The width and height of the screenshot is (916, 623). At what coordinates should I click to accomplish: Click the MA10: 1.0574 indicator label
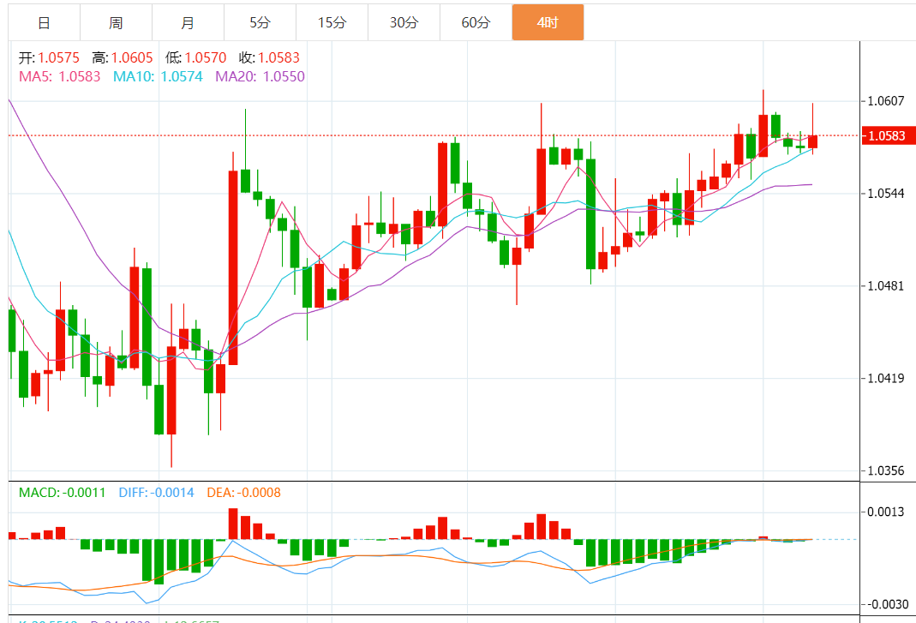click(158, 76)
